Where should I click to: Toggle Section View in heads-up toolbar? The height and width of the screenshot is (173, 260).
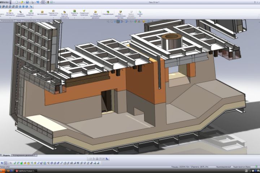(118, 22)
